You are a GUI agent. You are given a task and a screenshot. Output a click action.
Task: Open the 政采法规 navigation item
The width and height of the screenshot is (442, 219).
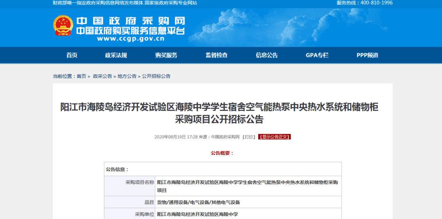(x=116, y=55)
